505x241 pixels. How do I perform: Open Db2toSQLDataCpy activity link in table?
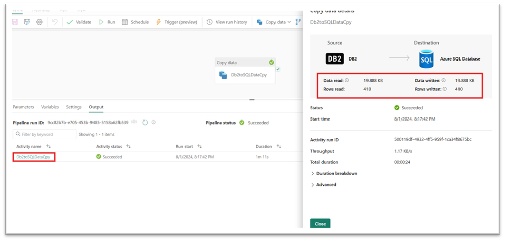(33, 157)
